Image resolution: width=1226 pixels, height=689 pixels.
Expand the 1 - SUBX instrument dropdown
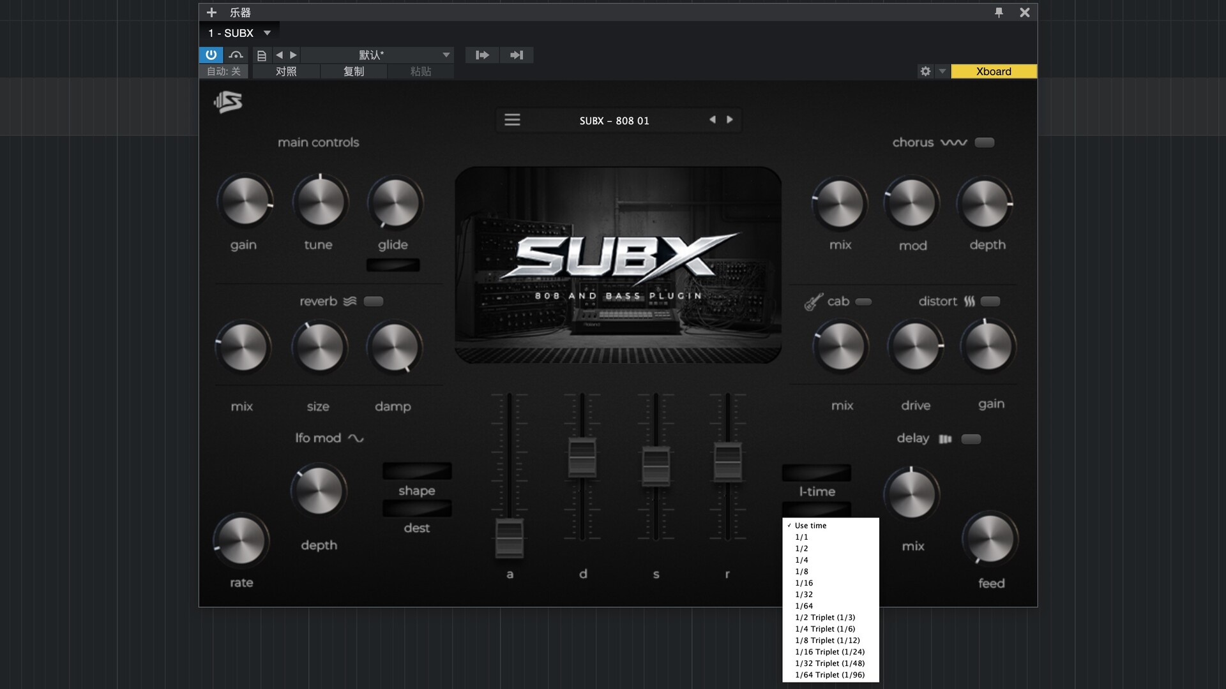point(267,33)
